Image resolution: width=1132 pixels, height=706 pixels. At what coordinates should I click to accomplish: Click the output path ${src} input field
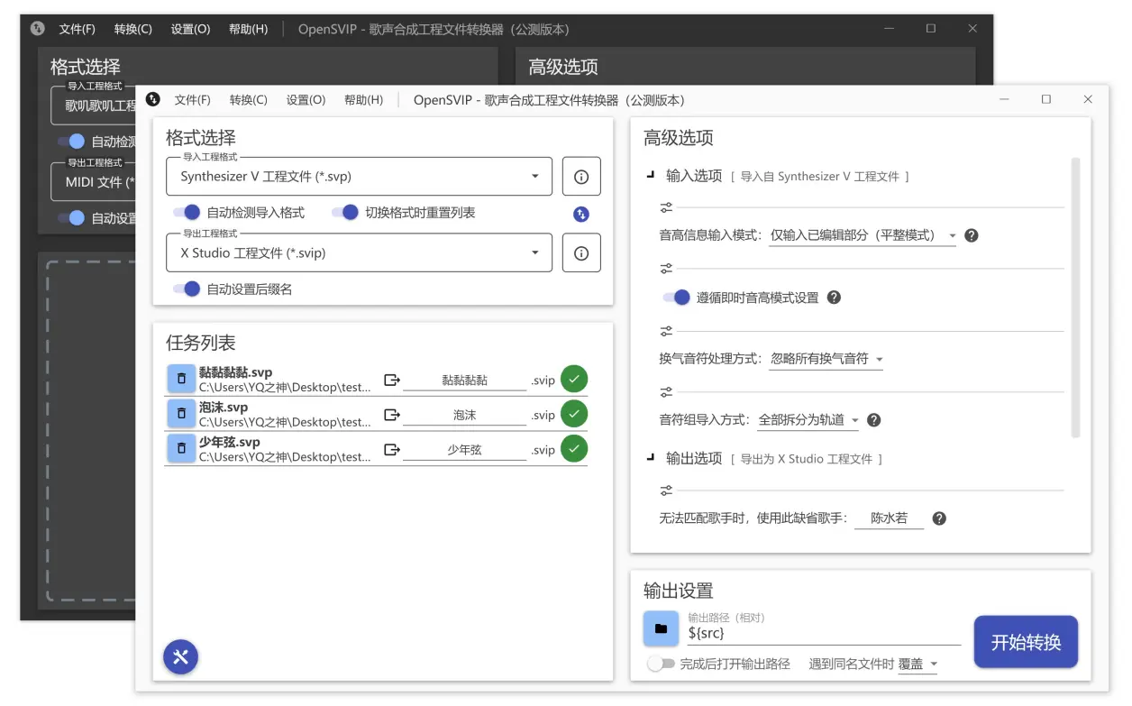pyautogui.click(x=823, y=634)
